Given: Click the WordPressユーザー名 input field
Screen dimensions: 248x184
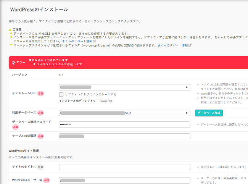Looking at the screenshot, I should pos(124,180).
